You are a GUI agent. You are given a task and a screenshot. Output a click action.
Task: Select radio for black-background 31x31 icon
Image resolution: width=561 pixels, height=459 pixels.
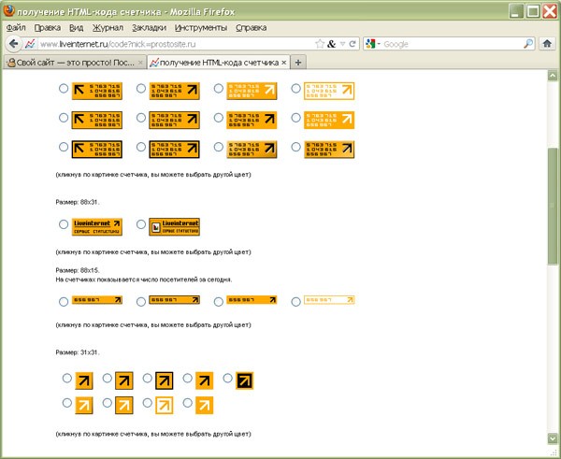click(x=227, y=378)
